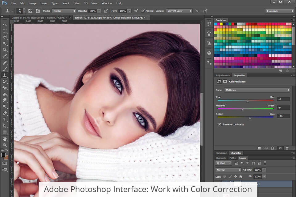Screen dimensions: 296x197
Task: Enable airbrush-style build-up
Action: coord(136,11)
